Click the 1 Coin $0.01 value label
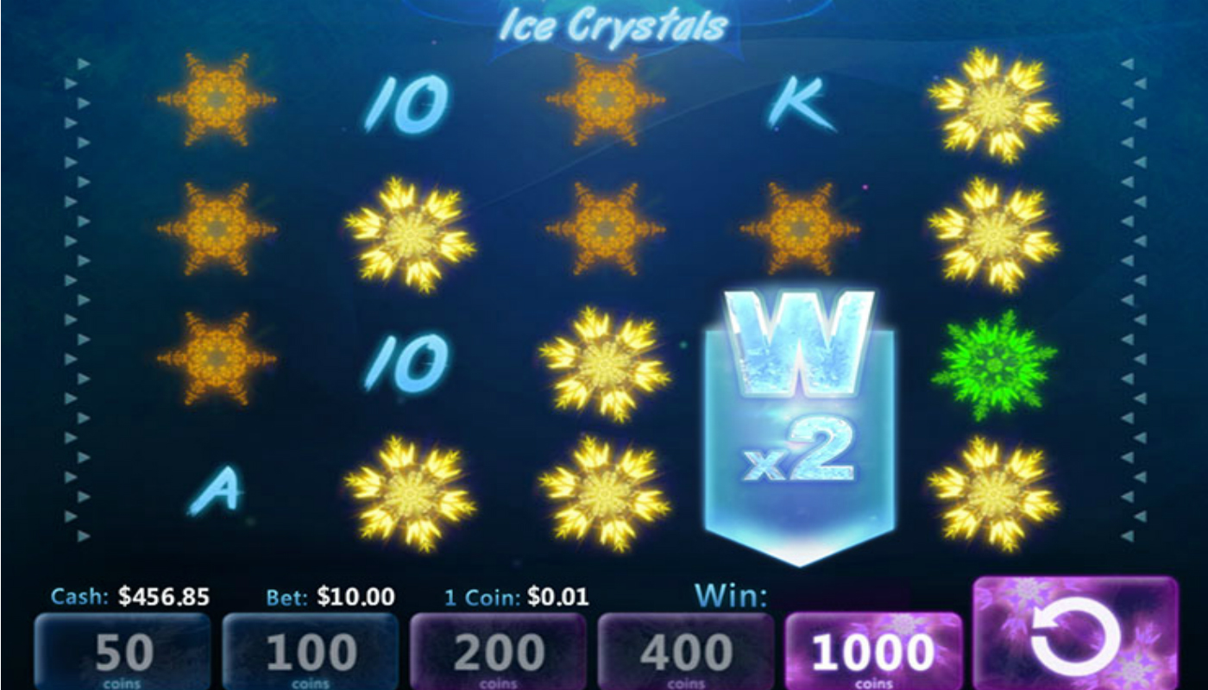The width and height of the screenshot is (1208, 690). tap(517, 596)
